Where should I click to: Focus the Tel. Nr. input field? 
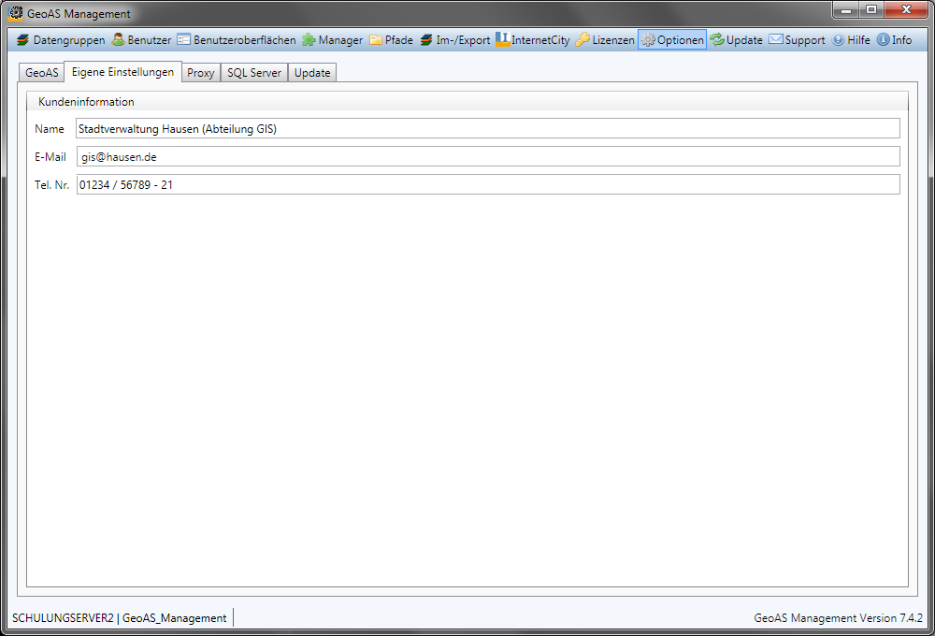click(487, 185)
